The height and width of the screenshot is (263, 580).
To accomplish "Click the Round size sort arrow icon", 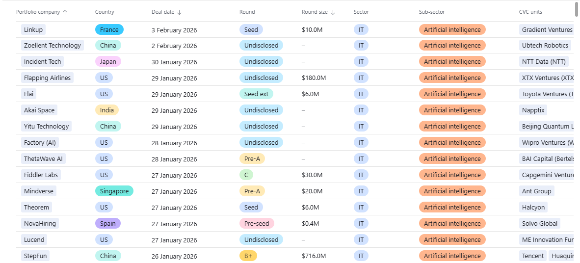I will pos(333,12).
